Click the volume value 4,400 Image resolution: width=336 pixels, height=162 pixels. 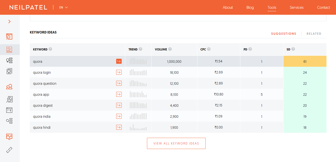pos(174,105)
